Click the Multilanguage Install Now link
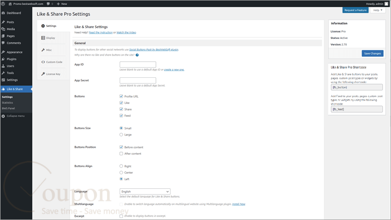Viewport: 391px width, 220px height. tap(239, 204)
